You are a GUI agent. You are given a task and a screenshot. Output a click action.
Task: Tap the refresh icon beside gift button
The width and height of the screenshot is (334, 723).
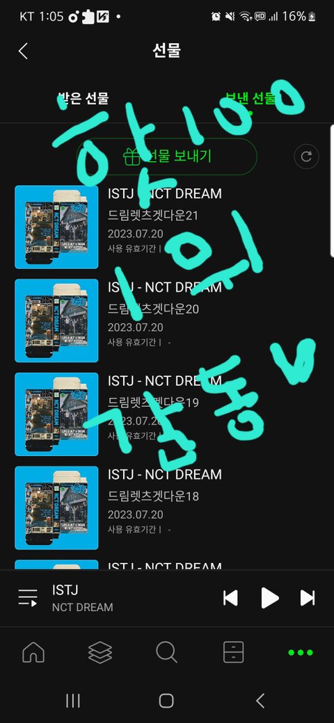pyautogui.click(x=306, y=156)
